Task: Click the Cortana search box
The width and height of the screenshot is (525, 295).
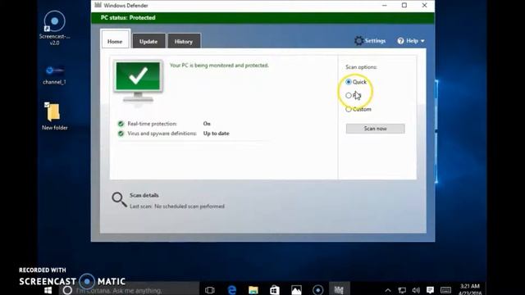Action: pos(129,290)
